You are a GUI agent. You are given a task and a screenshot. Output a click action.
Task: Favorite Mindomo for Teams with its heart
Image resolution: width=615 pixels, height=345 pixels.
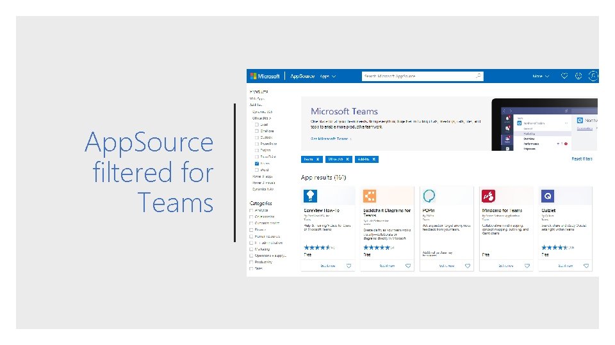[x=527, y=266]
